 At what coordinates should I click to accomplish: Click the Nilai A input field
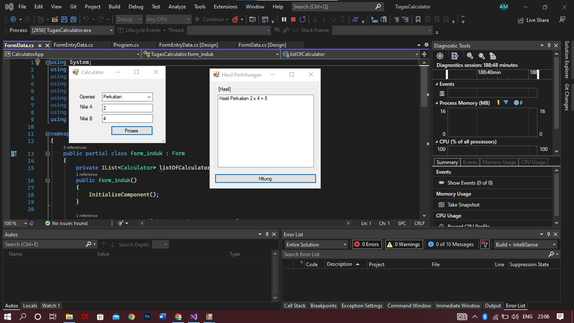(x=127, y=108)
